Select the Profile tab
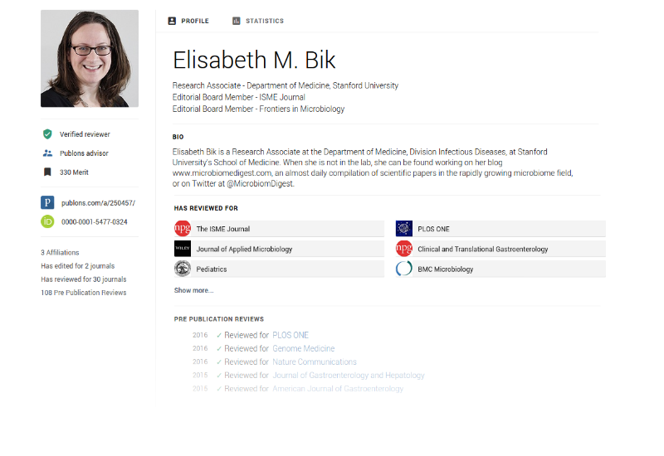The height and width of the screenshot is (456, 664). (x=188, y=21)
